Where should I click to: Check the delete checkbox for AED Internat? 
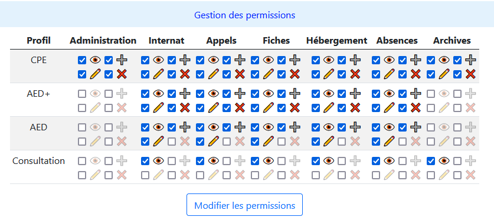point(171,142)
